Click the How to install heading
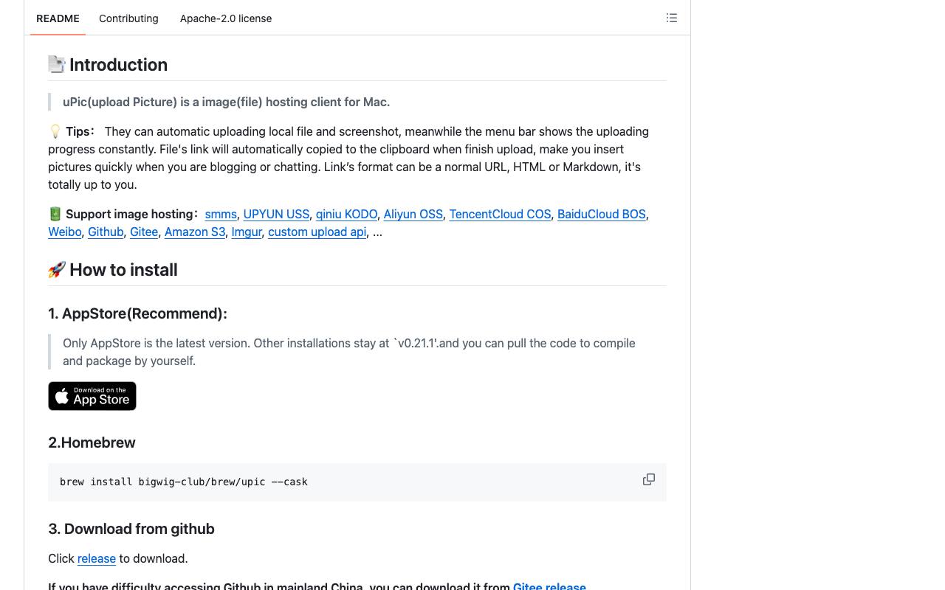Screen dimensions: 945x590 pos(113,270)
